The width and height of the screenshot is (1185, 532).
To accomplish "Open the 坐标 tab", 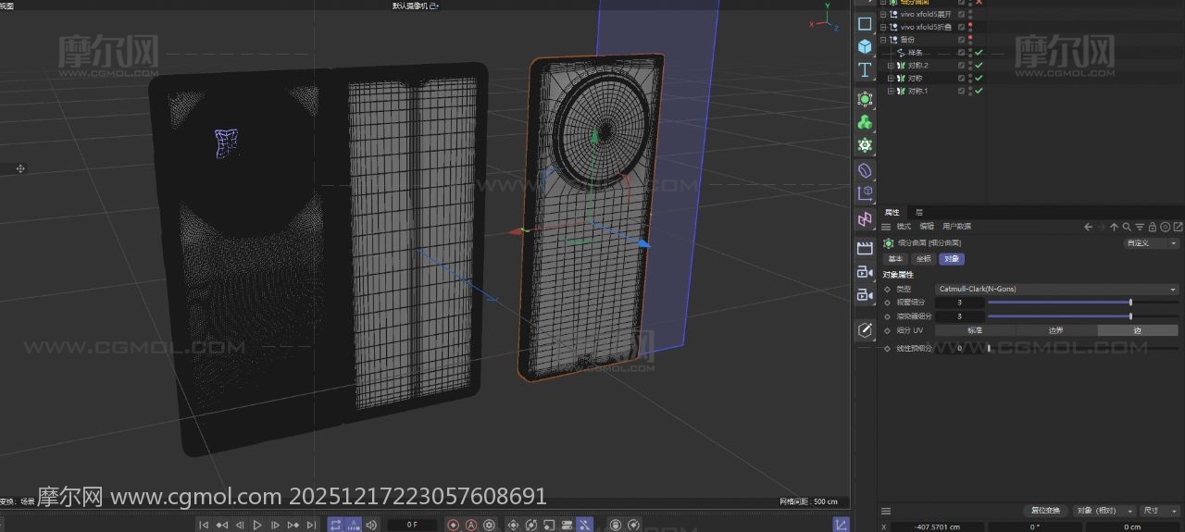I will [x=922, y=259].
